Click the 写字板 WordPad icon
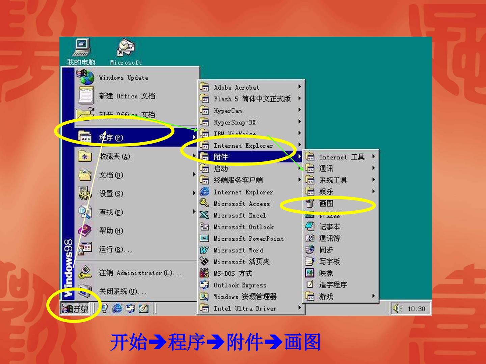The width and height of the screenshot is (486, 364). click(310, 261)
